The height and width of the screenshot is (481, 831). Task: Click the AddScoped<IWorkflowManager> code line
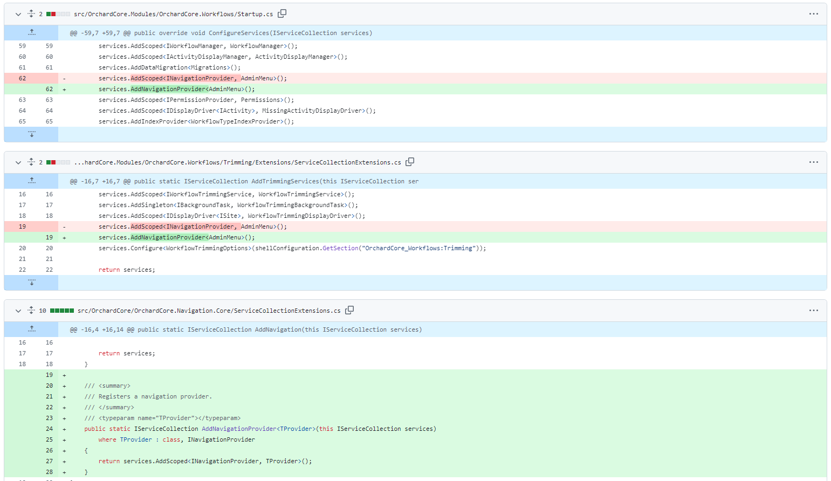198,46
